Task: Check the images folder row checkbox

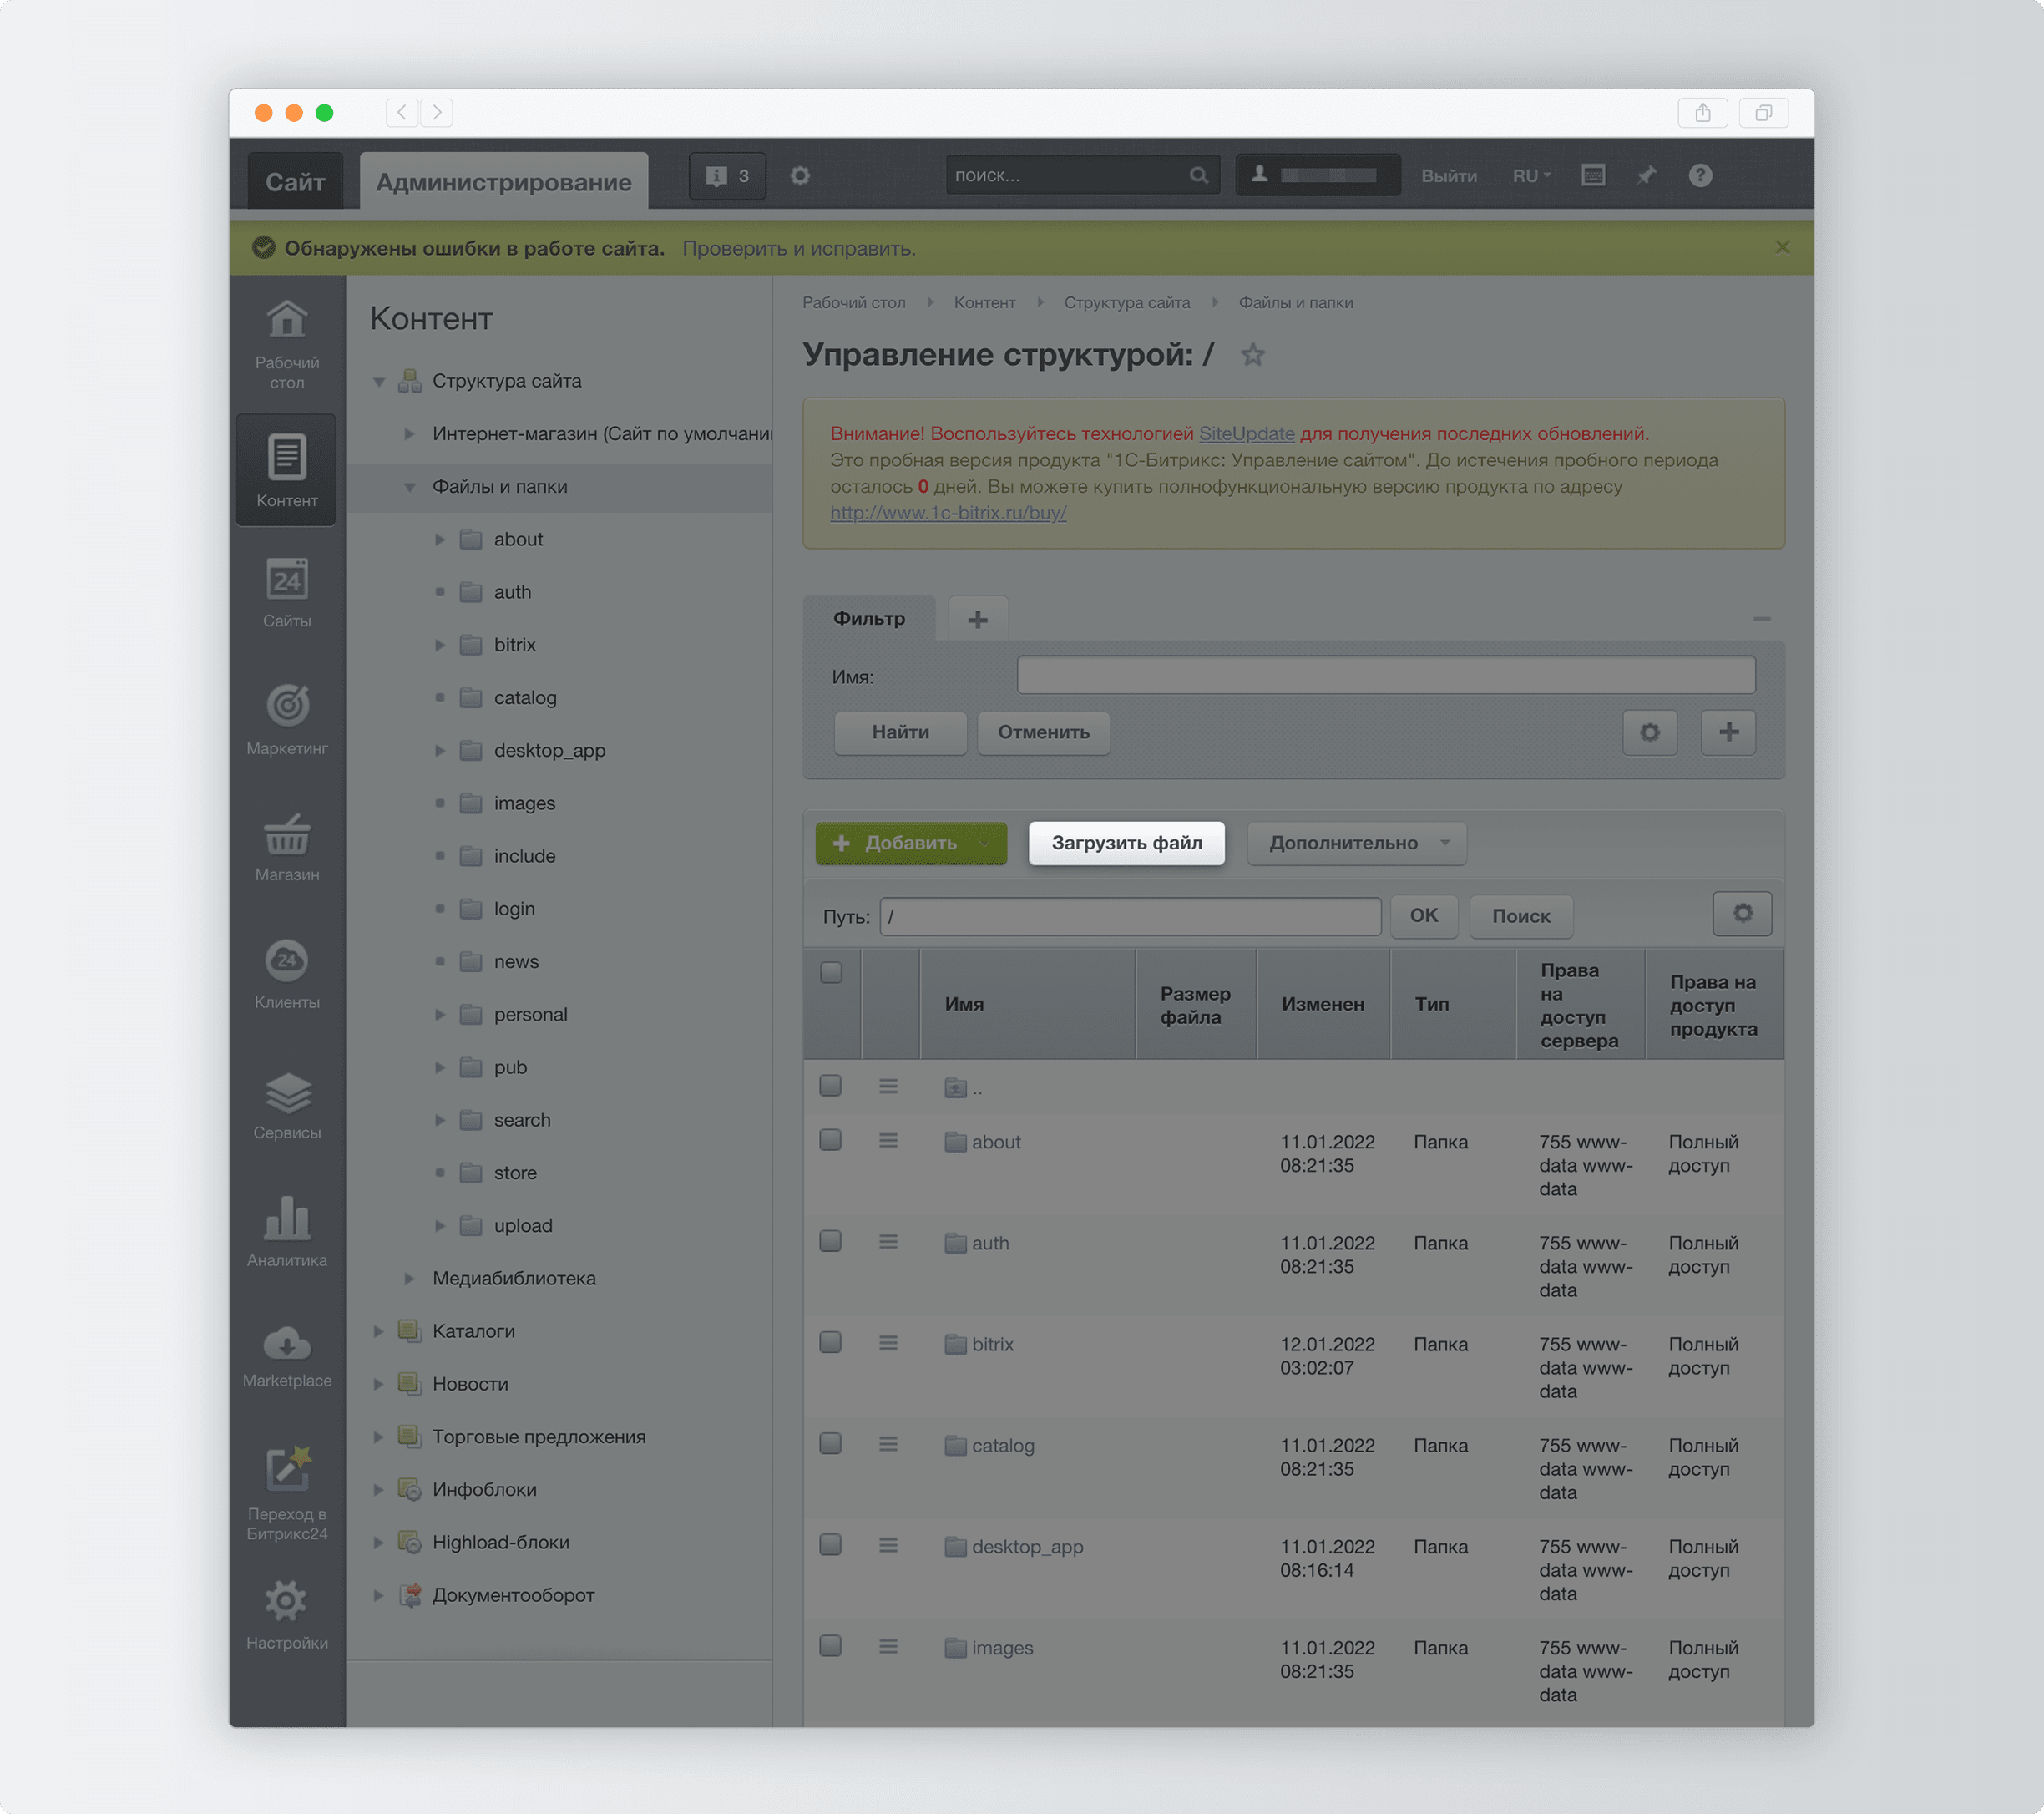Action: [x=831, y=1645]
